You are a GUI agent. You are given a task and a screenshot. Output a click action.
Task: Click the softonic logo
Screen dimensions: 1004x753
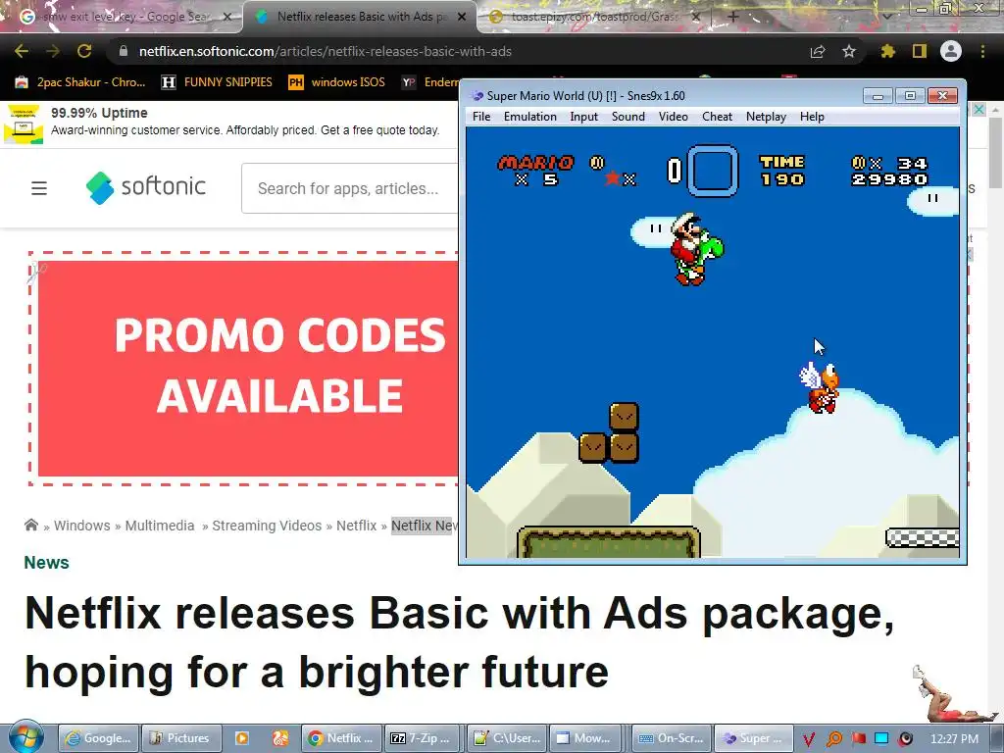(146, 187)
